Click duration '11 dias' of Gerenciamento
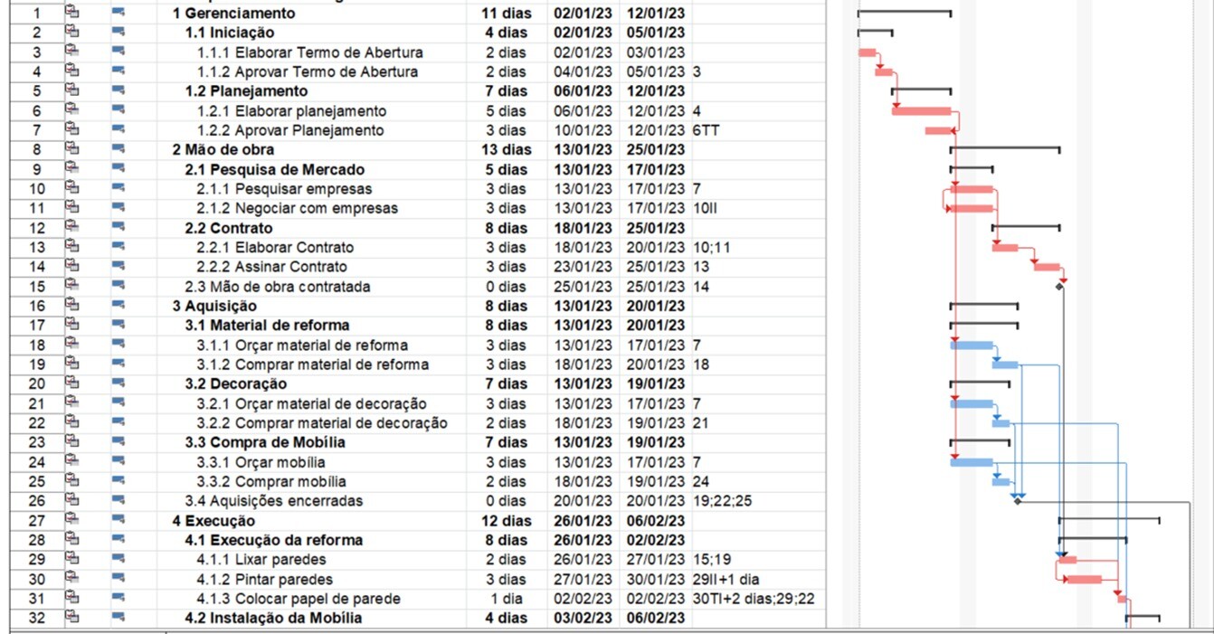 point(505,14)
